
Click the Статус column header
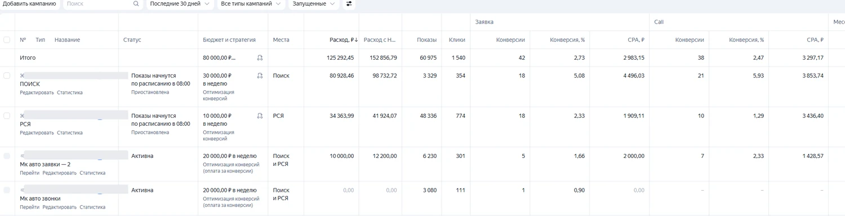[132, 40]
